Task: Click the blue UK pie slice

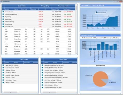Action: click(105, 81)
